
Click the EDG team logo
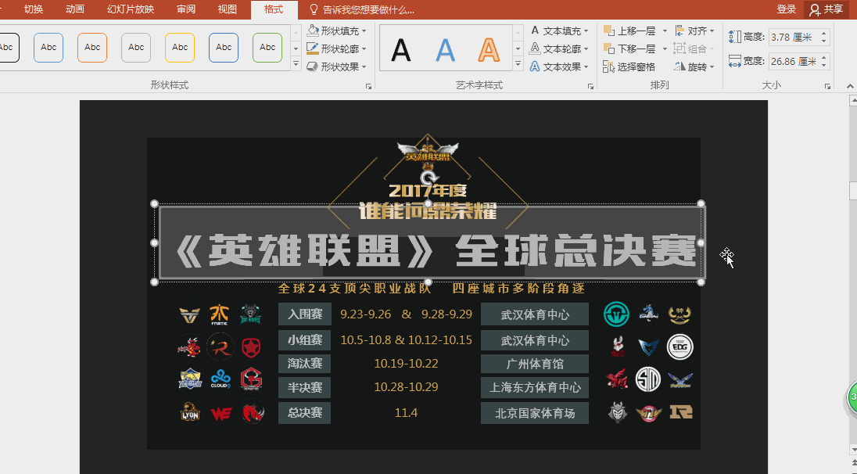click(680, 347)
